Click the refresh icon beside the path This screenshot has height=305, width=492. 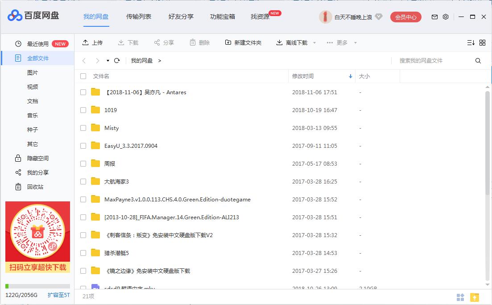tap(117, 61)
